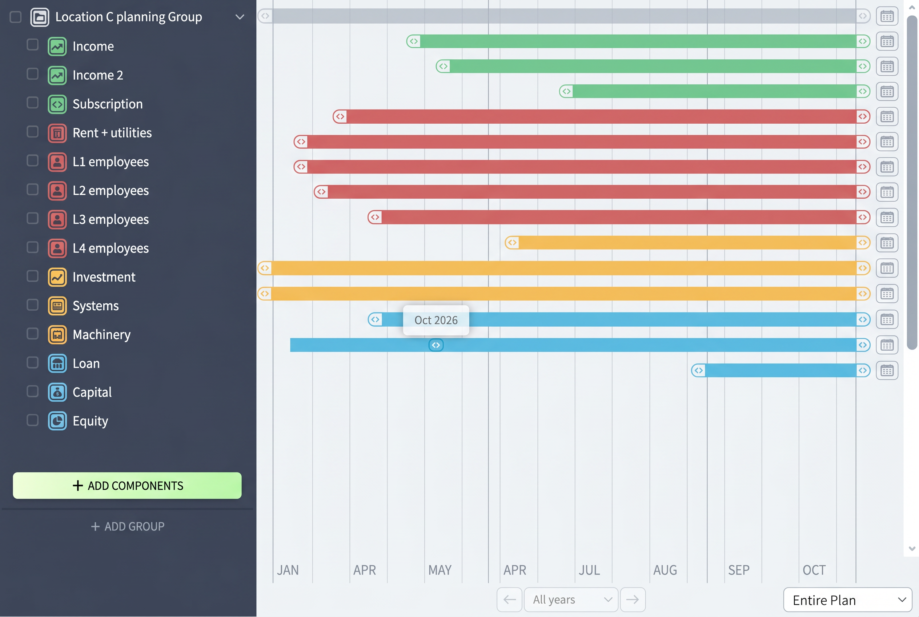Screen dimensions: 919x617
Task: Open calendar button beside the shortest green bar
Action: tap(887, 92)
